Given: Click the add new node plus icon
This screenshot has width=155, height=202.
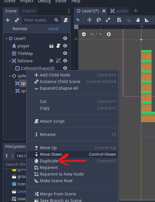Looking at the screenshot, I should (8, 20).
